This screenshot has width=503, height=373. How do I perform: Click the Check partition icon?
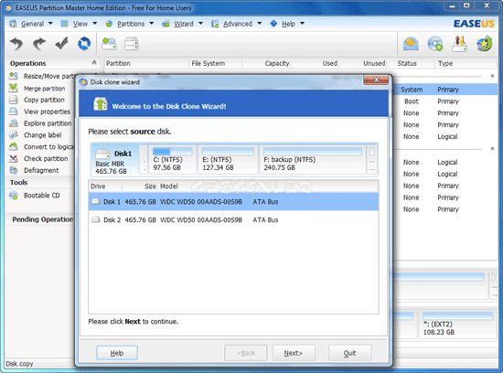[x=14, y=158]
